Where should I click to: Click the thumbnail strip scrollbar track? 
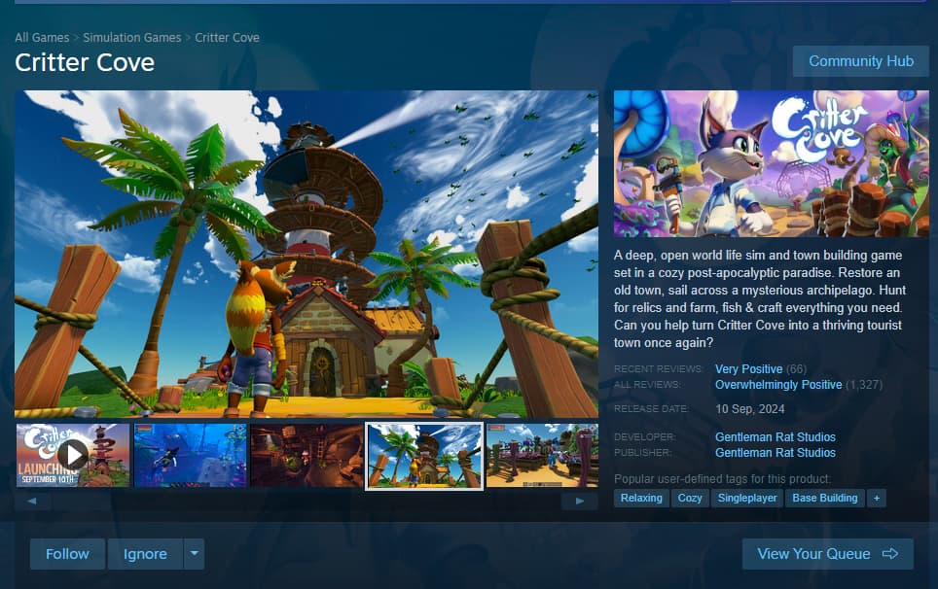[x=307, y=502]
